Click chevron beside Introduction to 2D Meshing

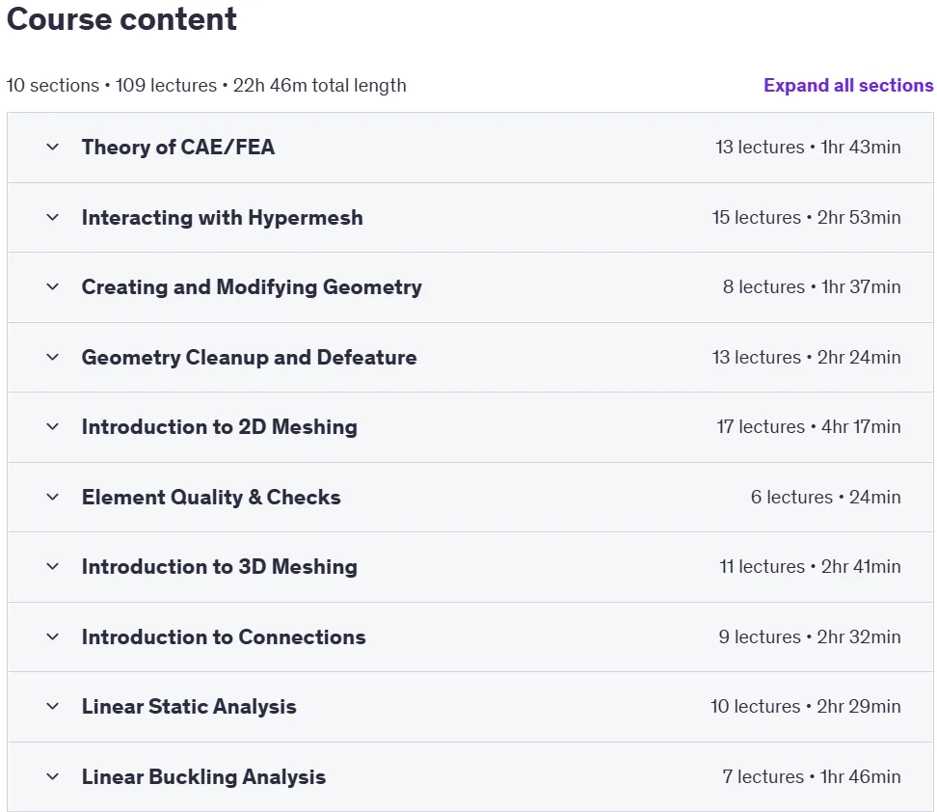click(53, 427)
